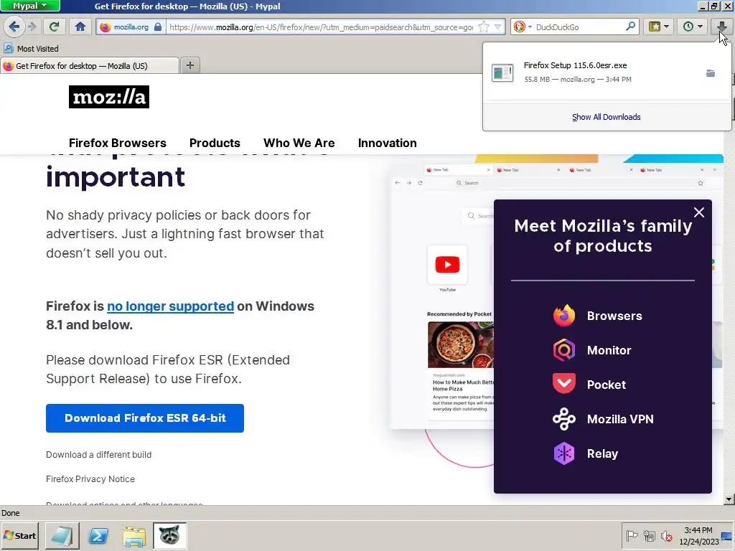This screenshot has height=551, width=735.
Task: Click Show All Downloads
Action: coord(606,117)
